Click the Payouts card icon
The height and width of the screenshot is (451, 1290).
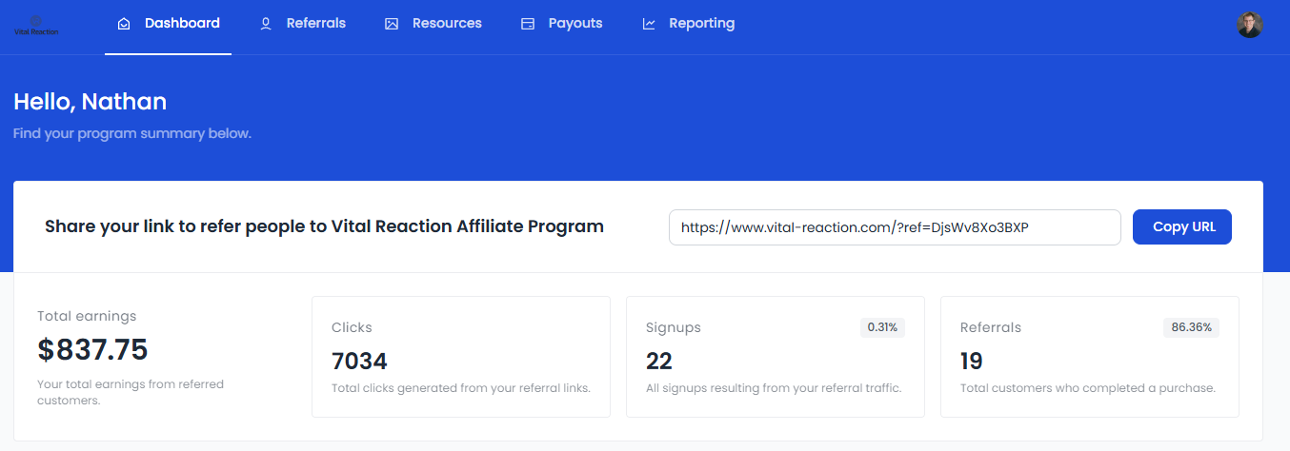[528, 24]
